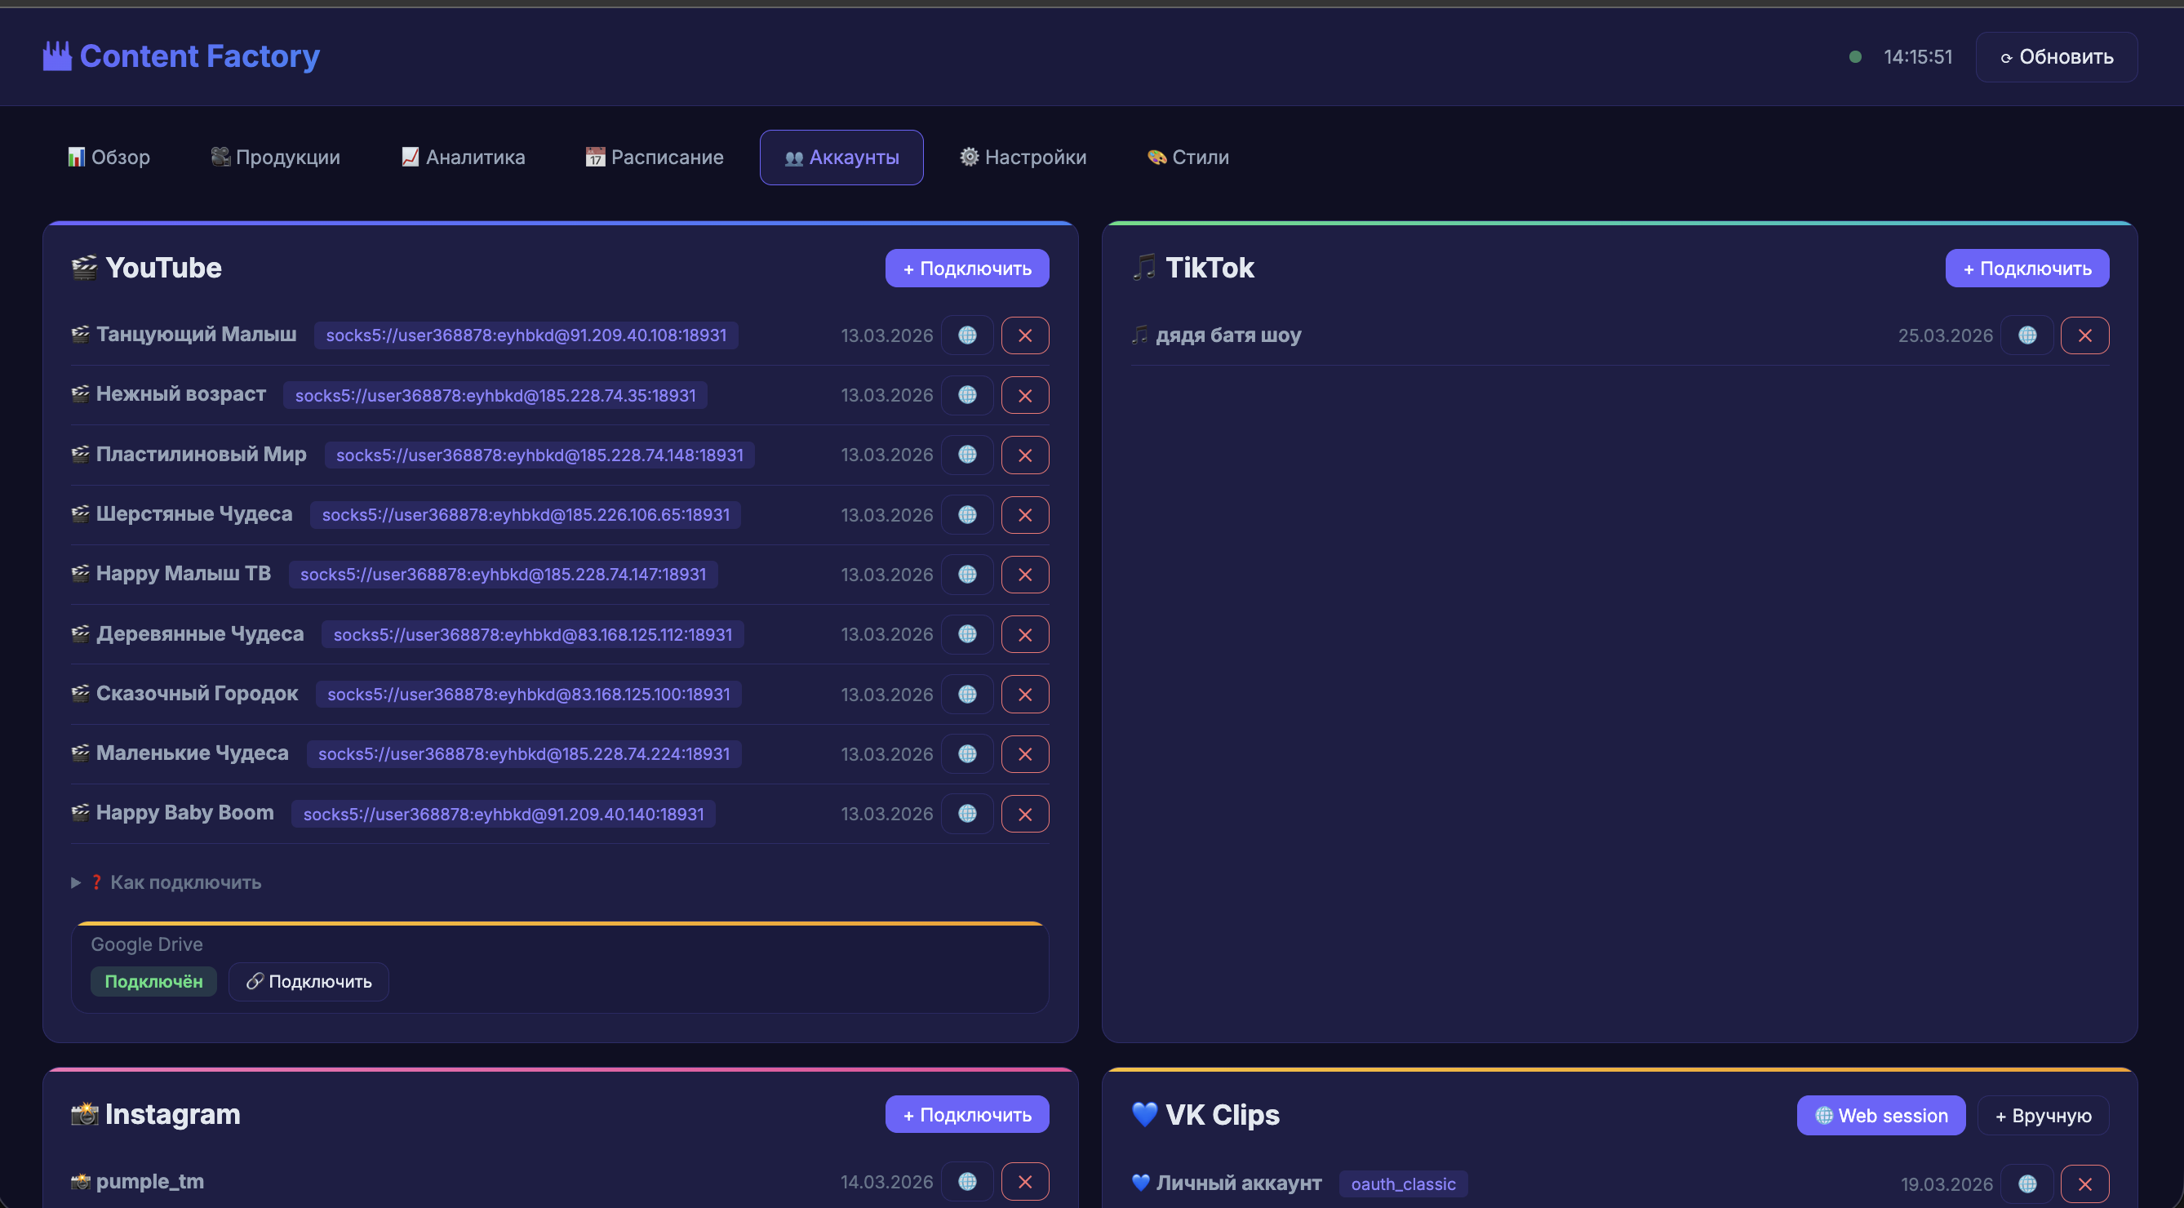Select the Аккаунты tab

point(842,158)
